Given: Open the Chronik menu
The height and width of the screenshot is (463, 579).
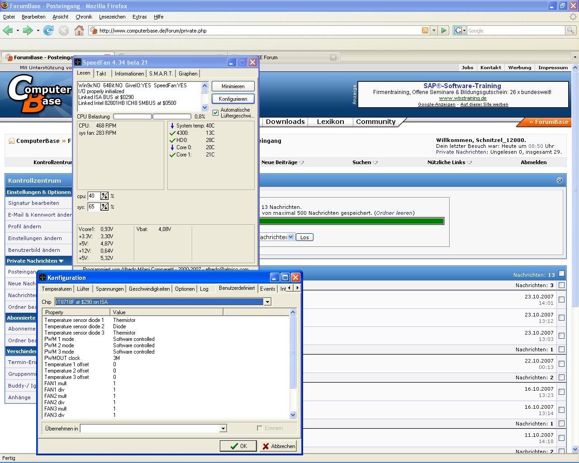Looking at the screenshot, I should [x=84, y=17].
